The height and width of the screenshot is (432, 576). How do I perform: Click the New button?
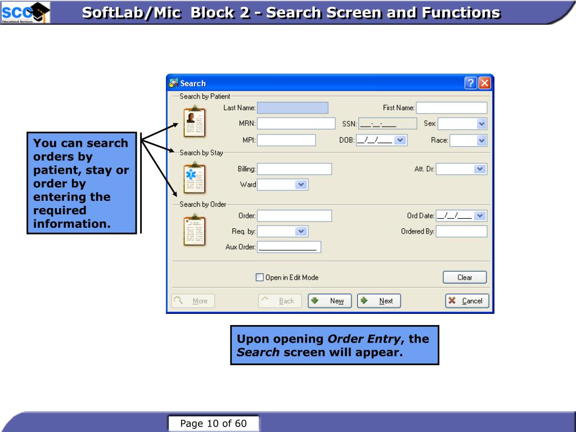(330, 301)
